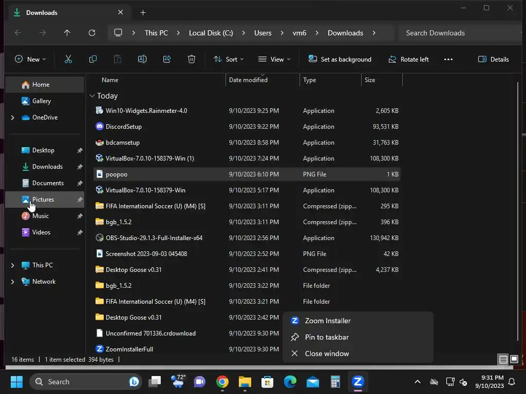This screenshot has height=394, width=526.
Task: Expand This PC tree node
Action: click(12, 265)
